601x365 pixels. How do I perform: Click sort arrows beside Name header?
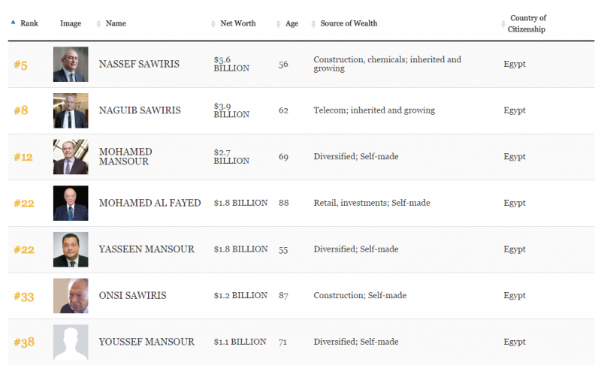(98, 24)
